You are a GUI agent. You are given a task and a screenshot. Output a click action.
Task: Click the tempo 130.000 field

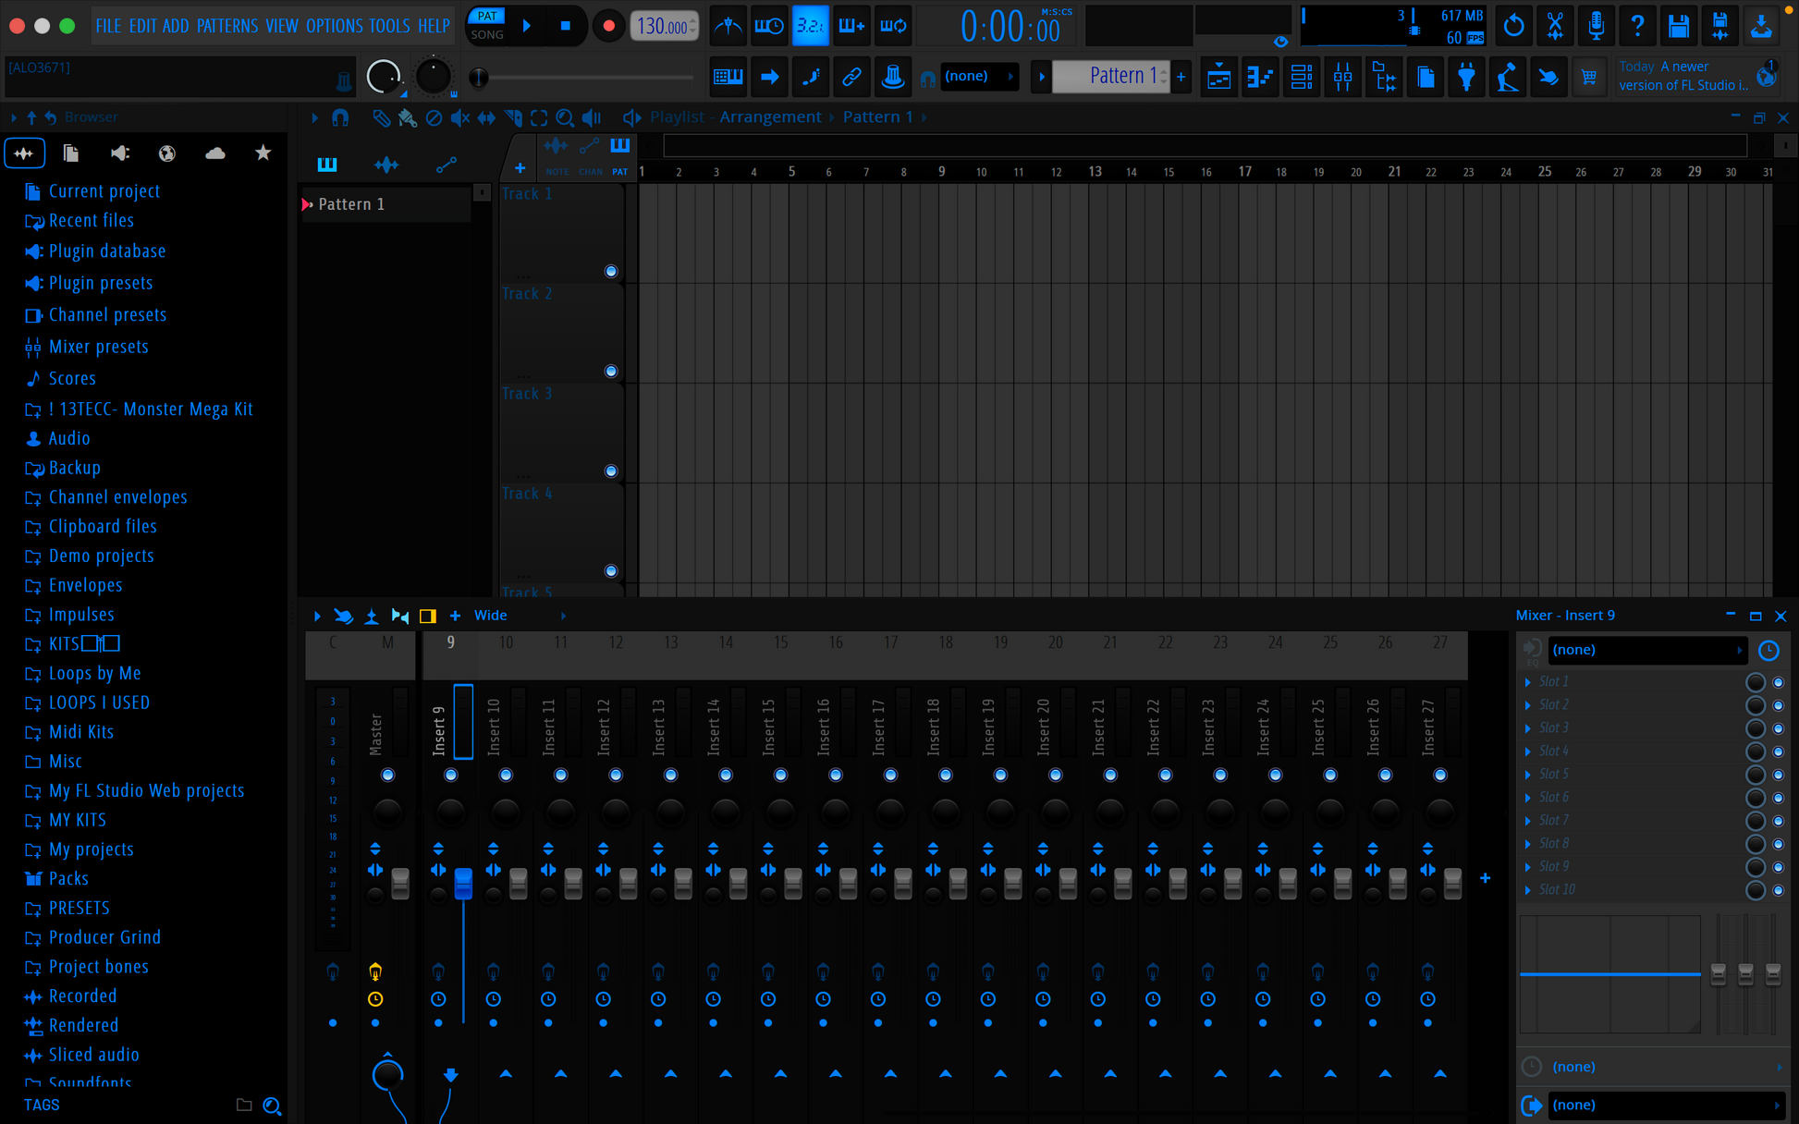664,26
